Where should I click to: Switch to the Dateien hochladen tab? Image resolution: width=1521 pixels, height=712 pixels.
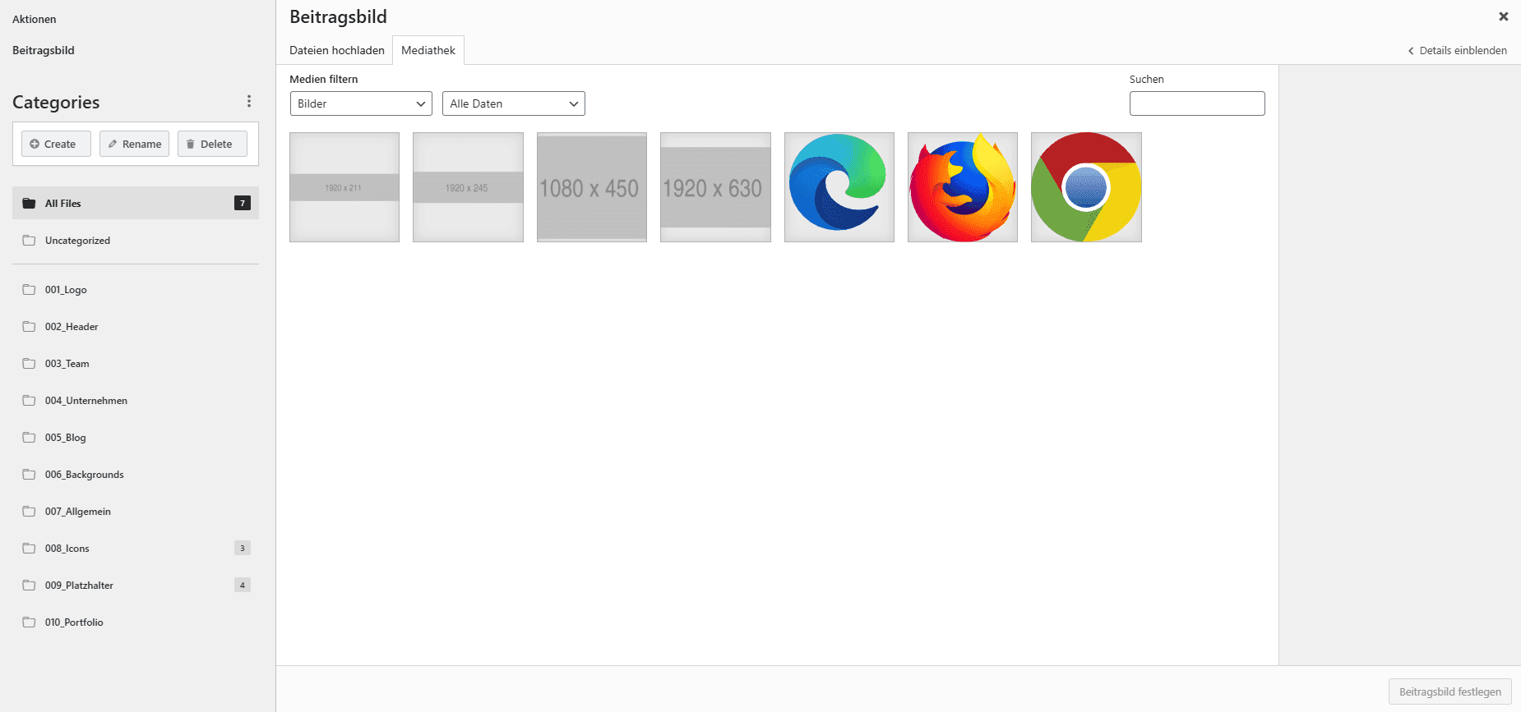pos(337,50)
